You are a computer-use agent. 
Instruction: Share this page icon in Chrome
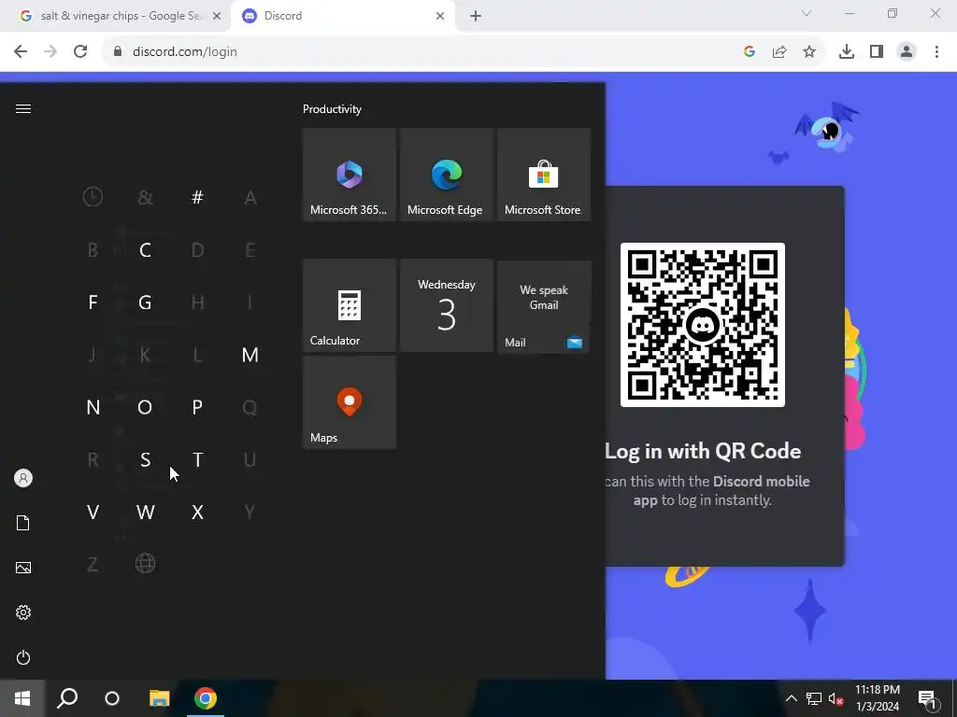(779, 52)
